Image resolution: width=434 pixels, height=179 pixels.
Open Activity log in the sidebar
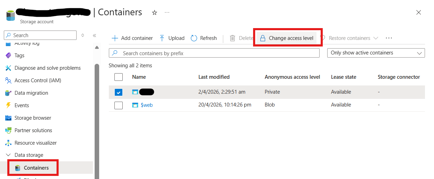tap(27, 43)
